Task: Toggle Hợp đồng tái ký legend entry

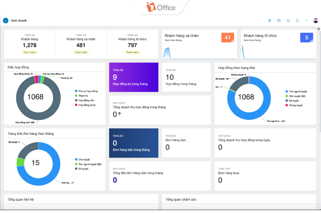Action: [85, 105]
